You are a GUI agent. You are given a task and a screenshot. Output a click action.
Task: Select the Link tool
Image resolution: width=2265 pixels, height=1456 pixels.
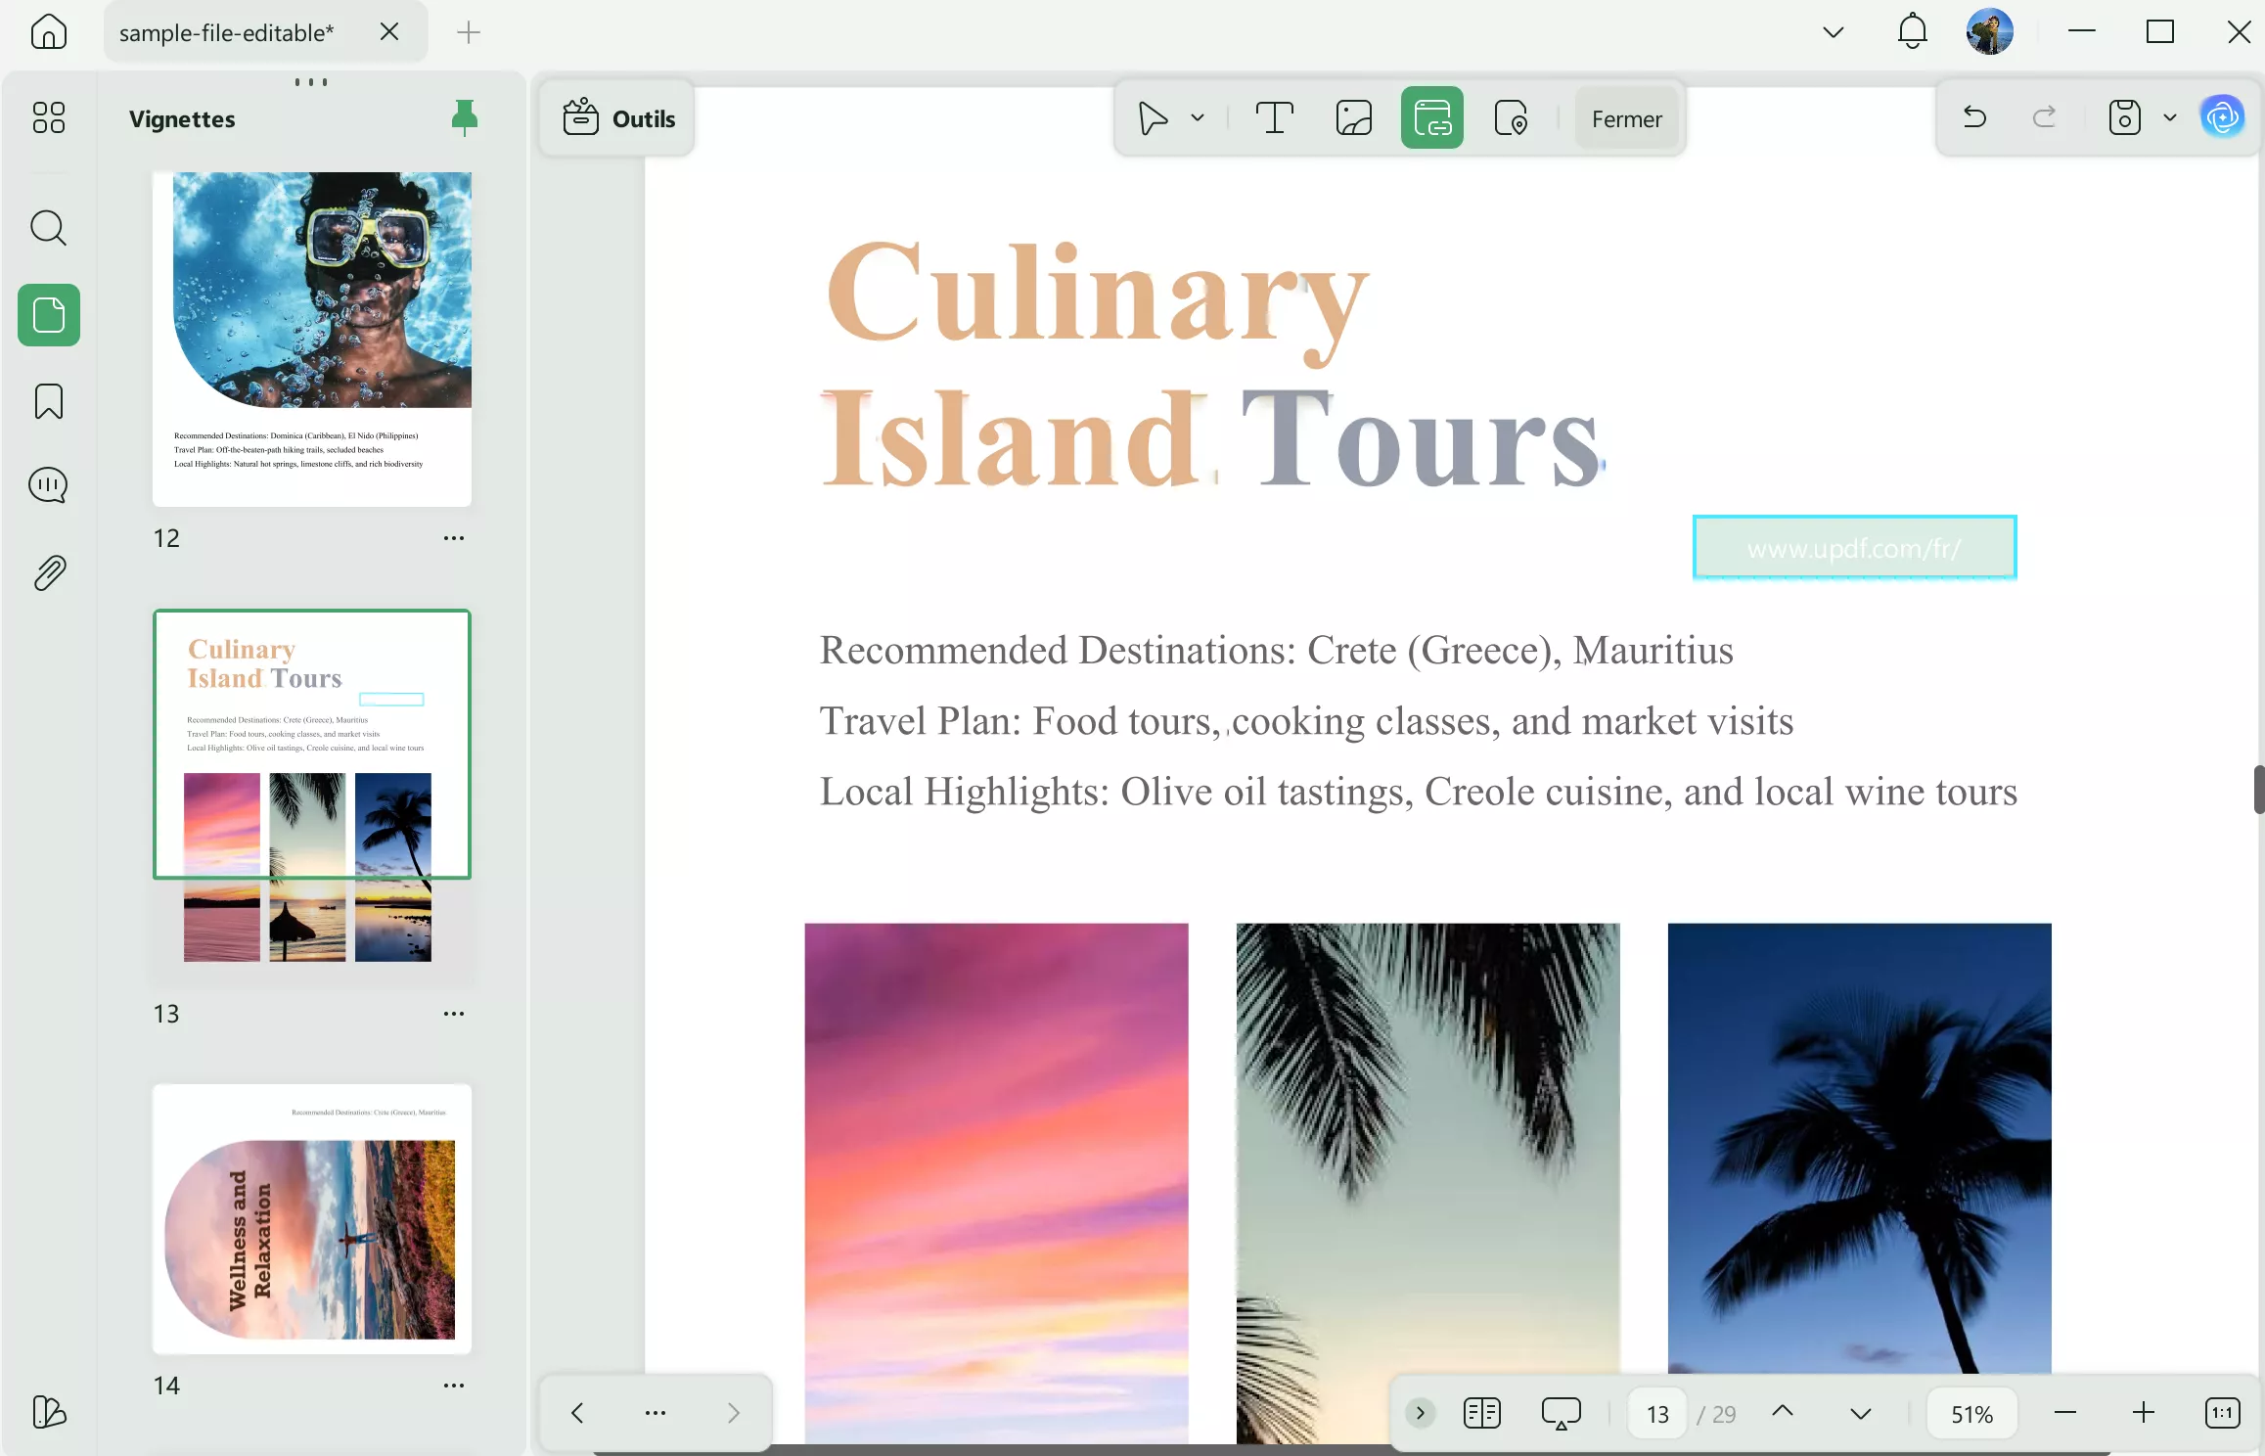point(1431,118)
